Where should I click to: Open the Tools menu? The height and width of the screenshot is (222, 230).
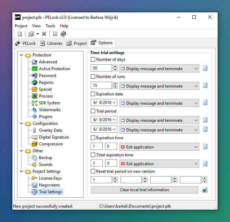tap(50, 26)
